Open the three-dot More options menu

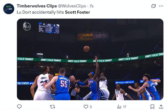161,6
